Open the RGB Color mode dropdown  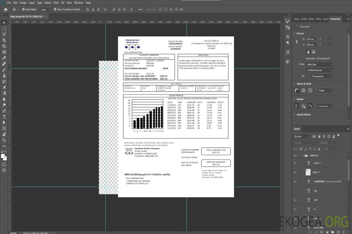pos(319,64)
